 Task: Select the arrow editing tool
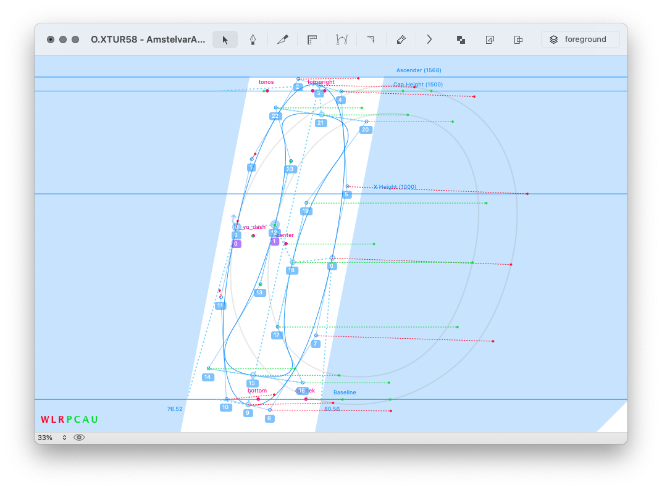pyautogui.click(x=225, y=39)
